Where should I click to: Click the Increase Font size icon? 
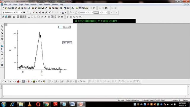click(x=46, y=12)
